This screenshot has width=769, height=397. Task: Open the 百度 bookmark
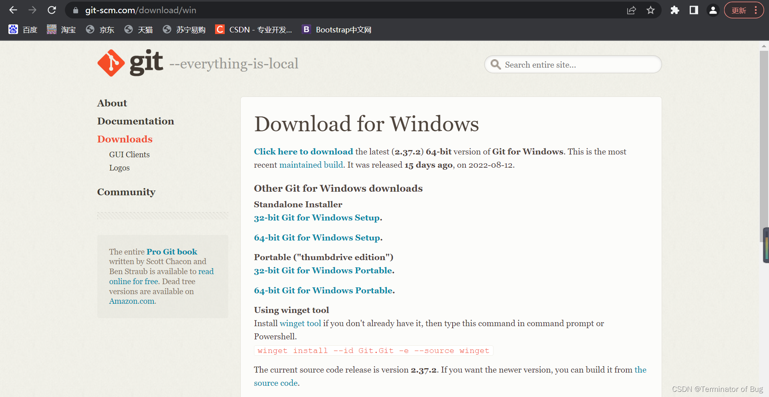point(23,30)
